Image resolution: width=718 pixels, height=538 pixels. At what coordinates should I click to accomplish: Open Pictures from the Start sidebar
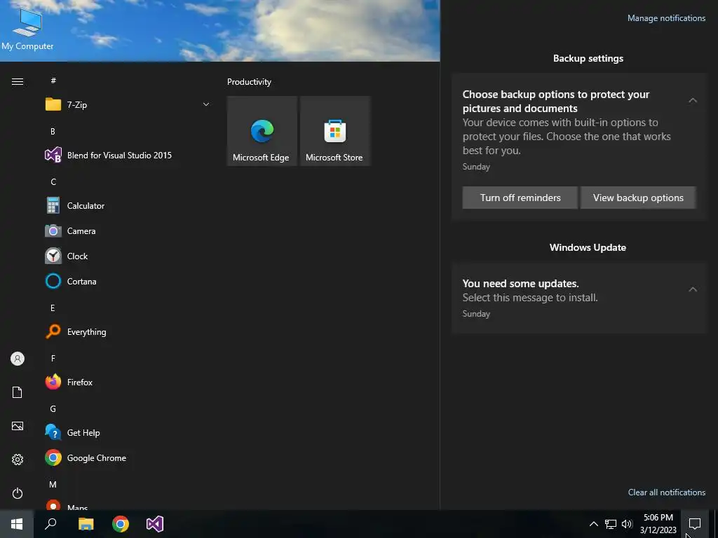coord(18,426)
